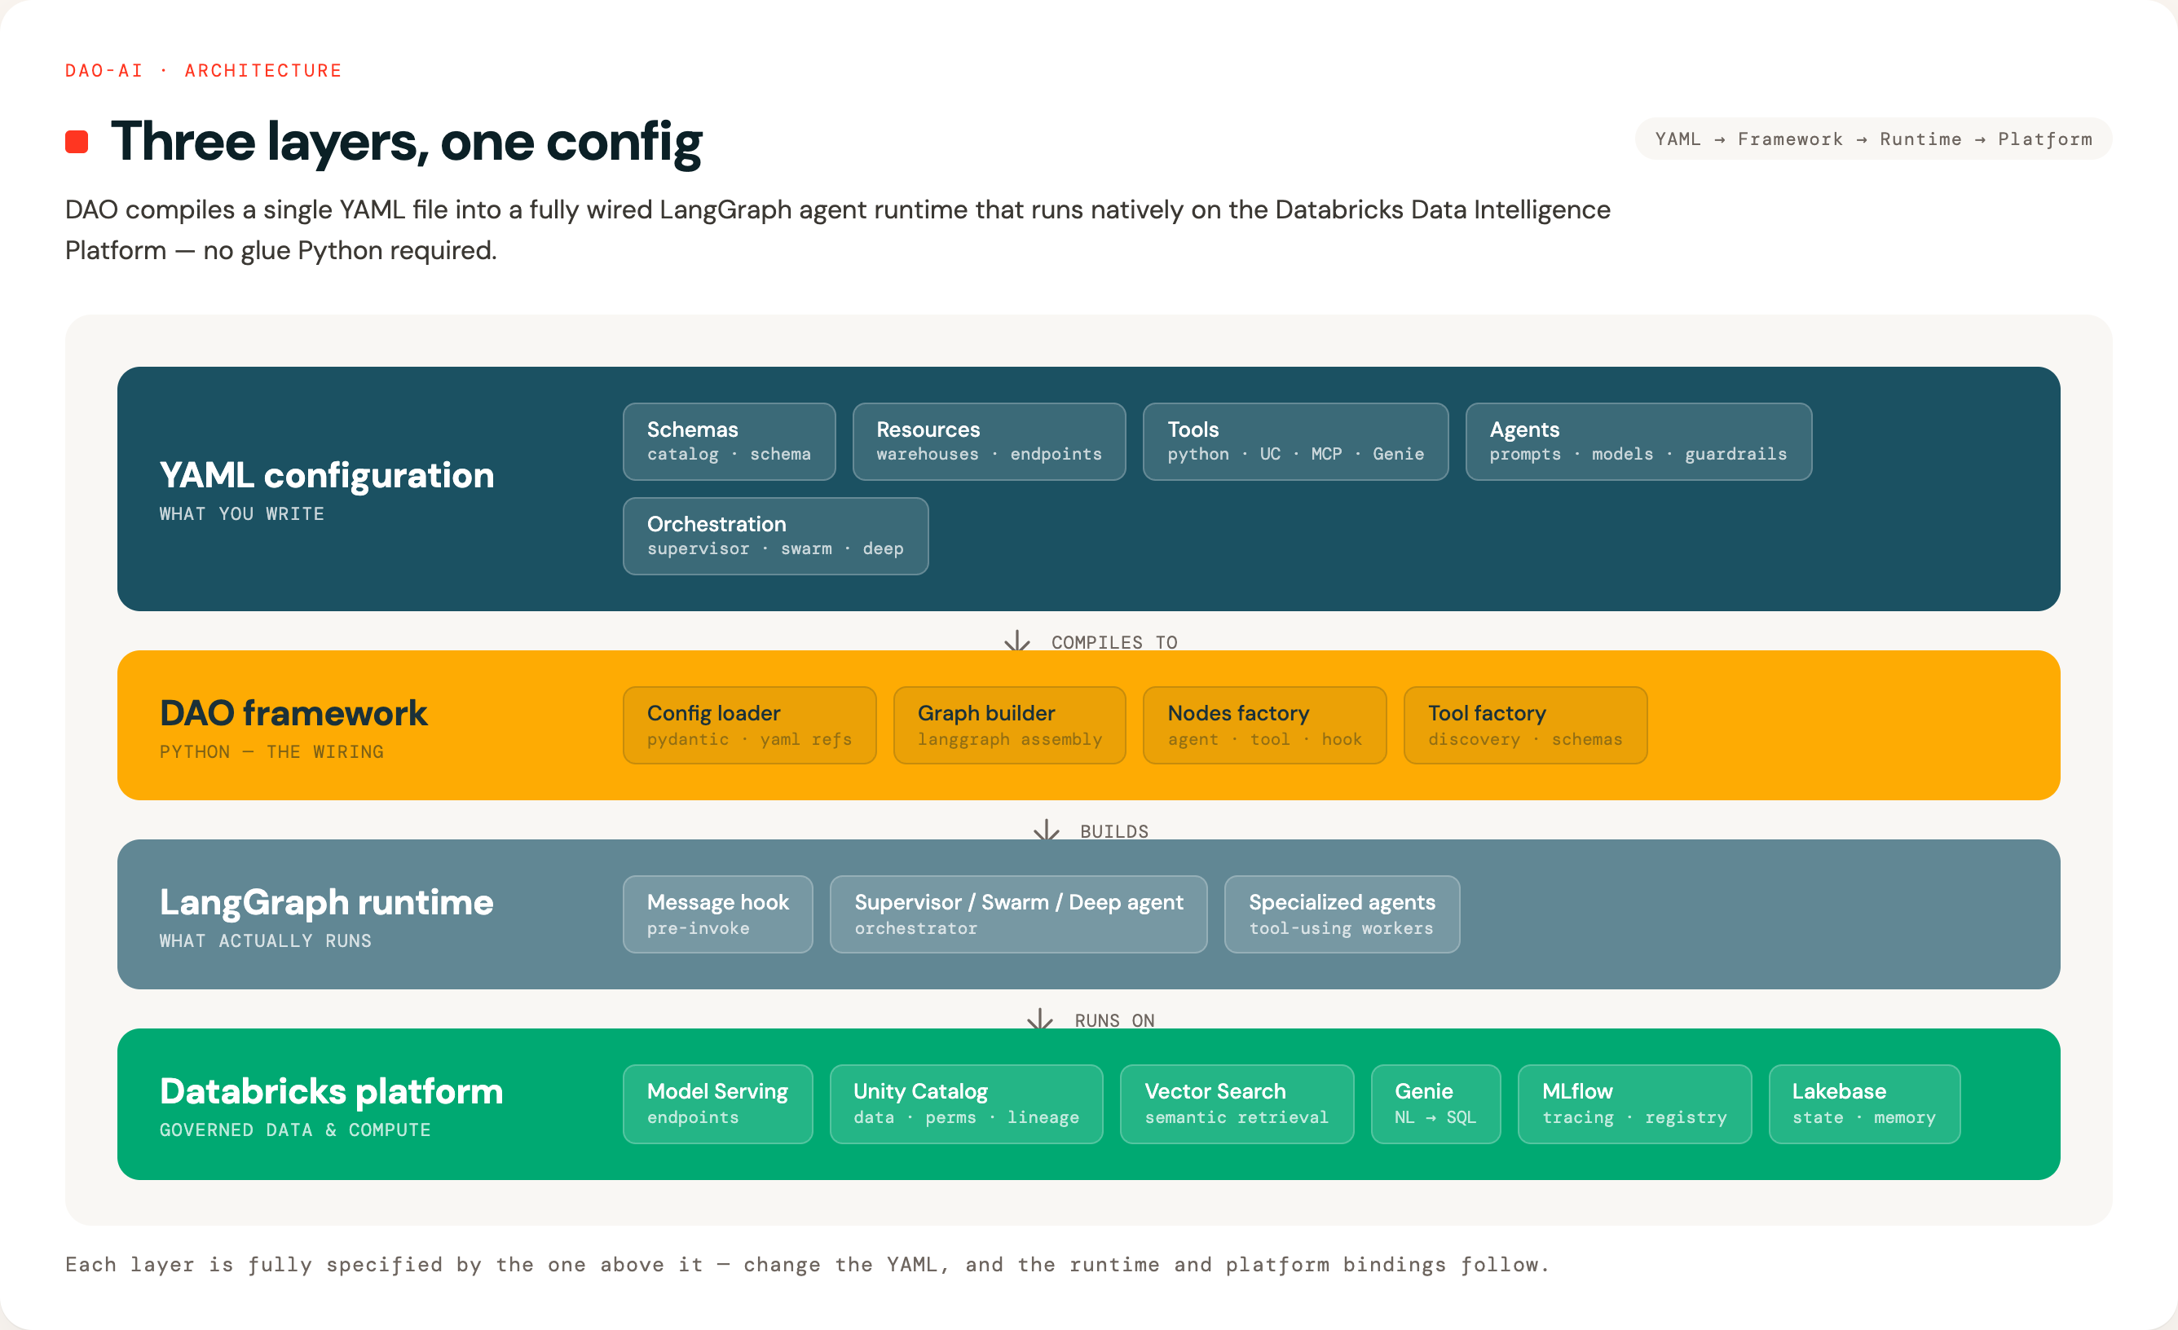Click the Databricks platform heading

(x=331, y=1091)
